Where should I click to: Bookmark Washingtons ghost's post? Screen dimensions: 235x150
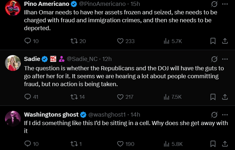click(213, 144)
